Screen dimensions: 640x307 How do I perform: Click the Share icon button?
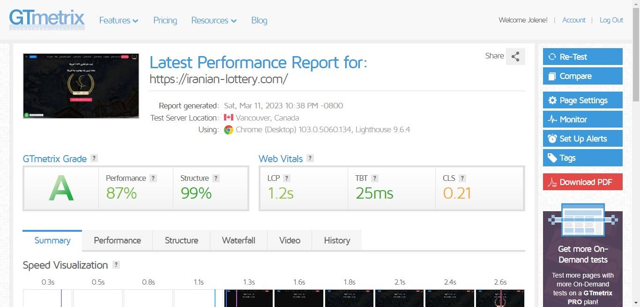(x=515, y=57)
